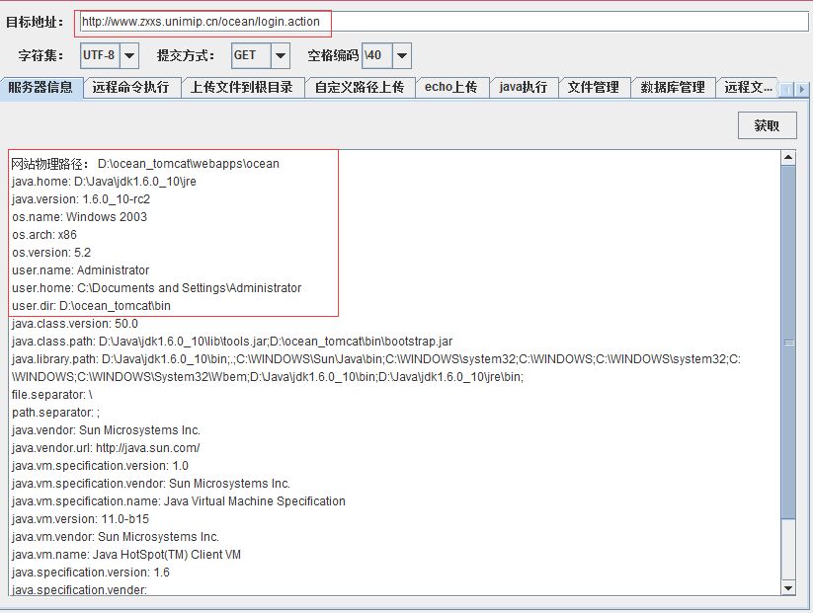Click the java.class.path line

(232, 341)
